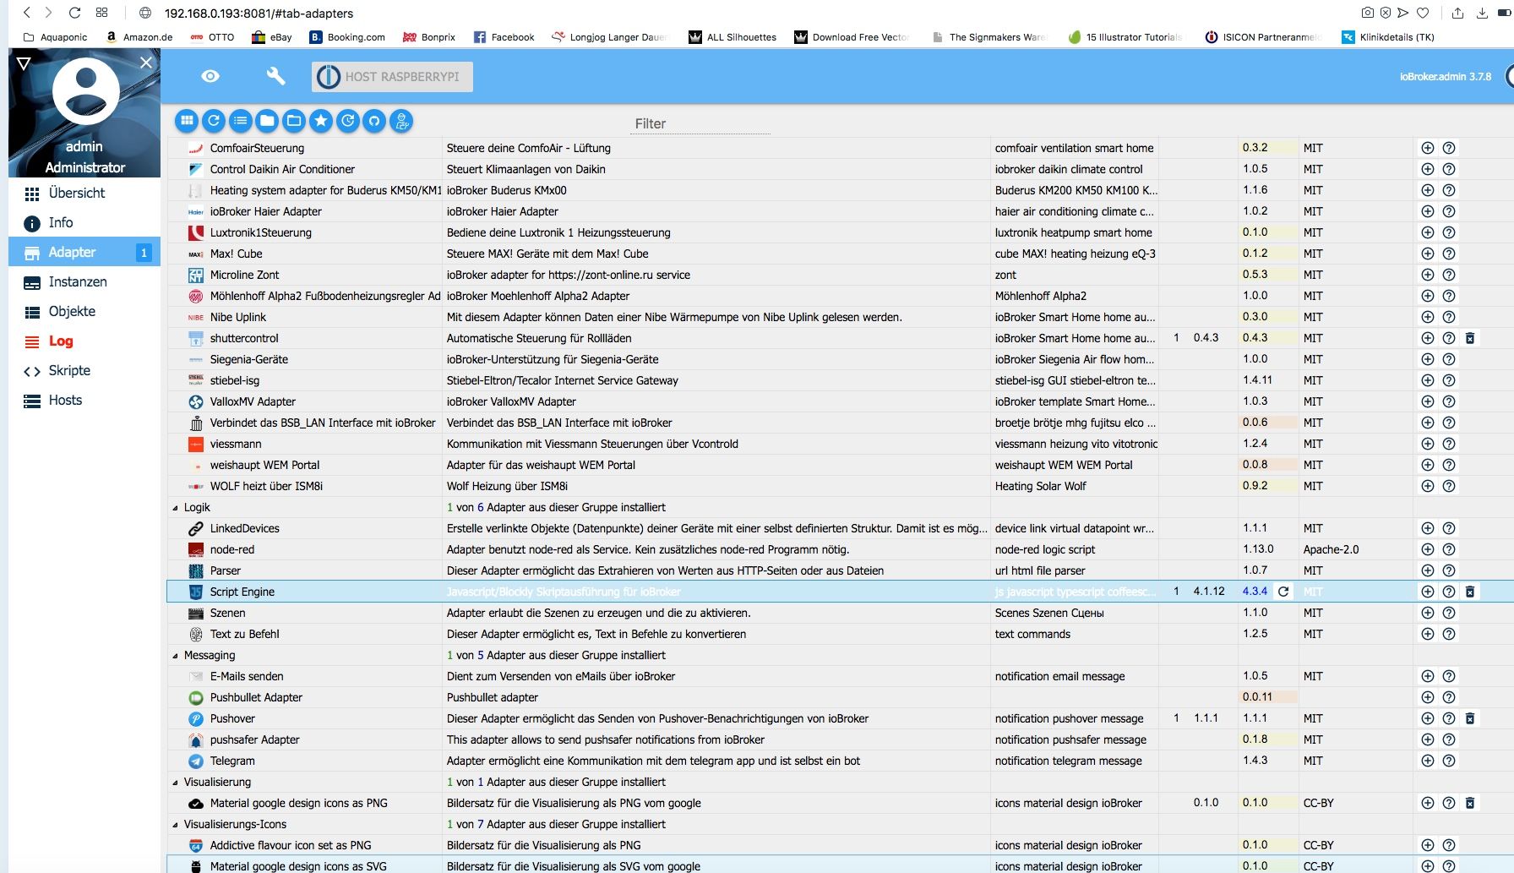This screenshot has width=1514, height=873.
Task: Select the Script Engine adapter row name
Action: coord(242,592)
